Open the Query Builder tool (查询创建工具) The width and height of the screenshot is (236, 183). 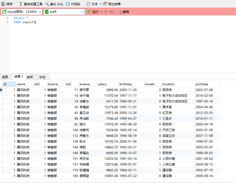pyautogui.click(x=31, y=4)
